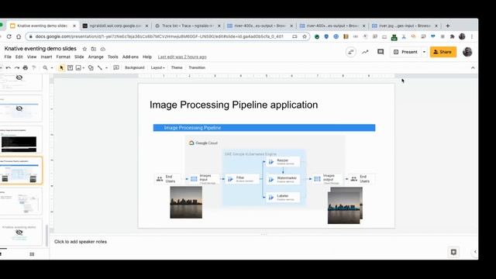496x279 pixels.
Task: Click the Theme button
Action: pos(177,67)
